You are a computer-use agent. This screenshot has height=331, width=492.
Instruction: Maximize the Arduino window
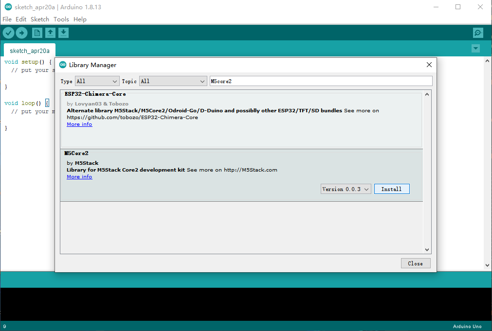(x=458, y=7)
